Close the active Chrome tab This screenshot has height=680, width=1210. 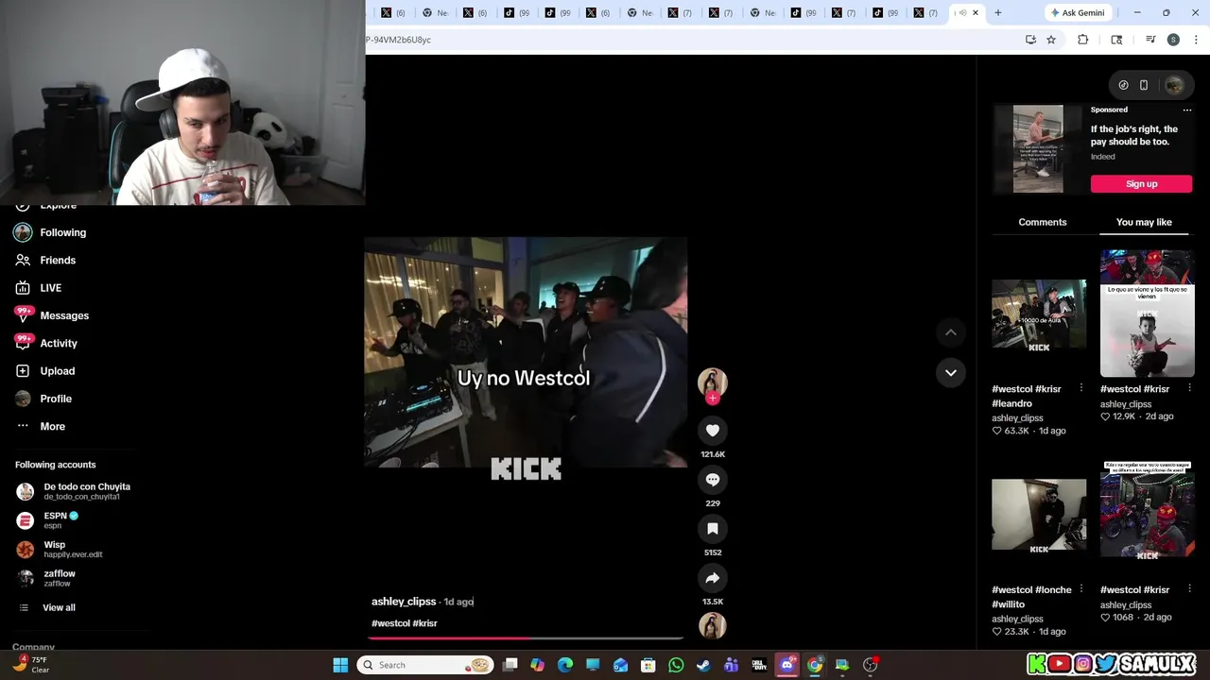[x=976, y=12]
